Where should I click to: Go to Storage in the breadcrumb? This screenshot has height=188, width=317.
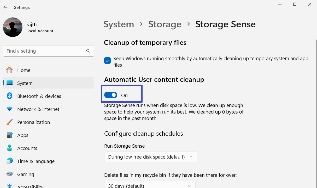[x=165, y=24]
